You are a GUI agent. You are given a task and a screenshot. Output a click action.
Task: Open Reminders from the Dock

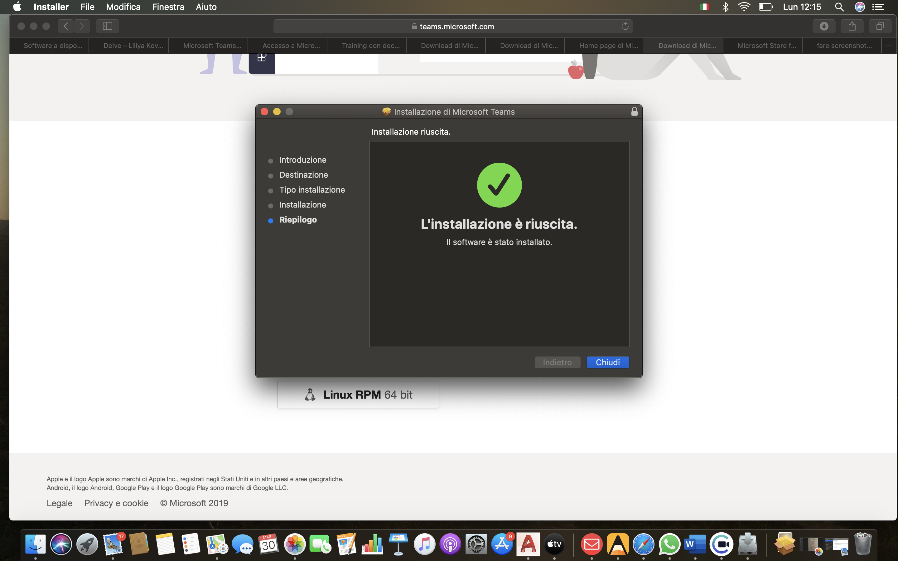(191, 544)
